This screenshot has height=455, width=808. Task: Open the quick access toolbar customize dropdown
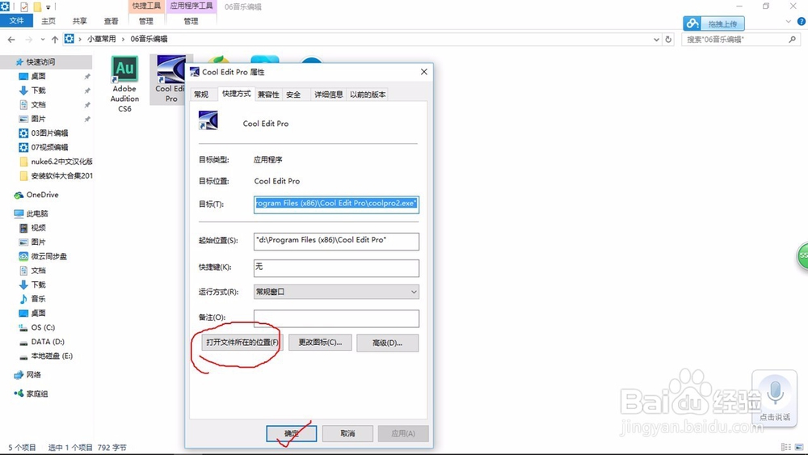pyautogui.click(x=48, y=7)
